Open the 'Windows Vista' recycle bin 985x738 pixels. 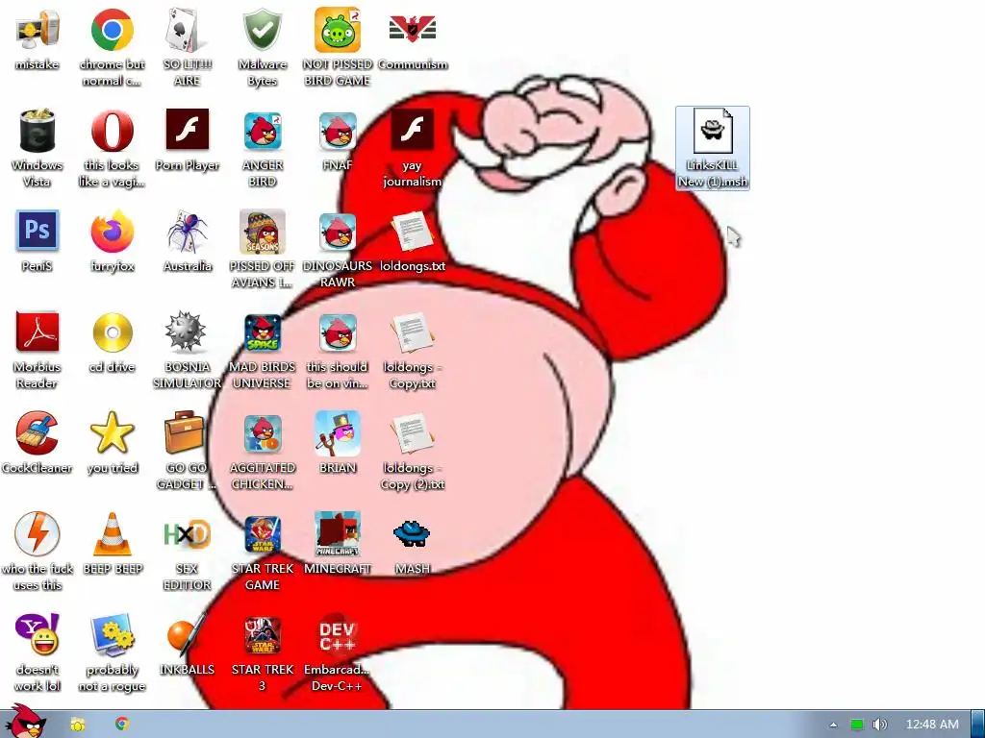pyautogui.click(x=38, y=131)
